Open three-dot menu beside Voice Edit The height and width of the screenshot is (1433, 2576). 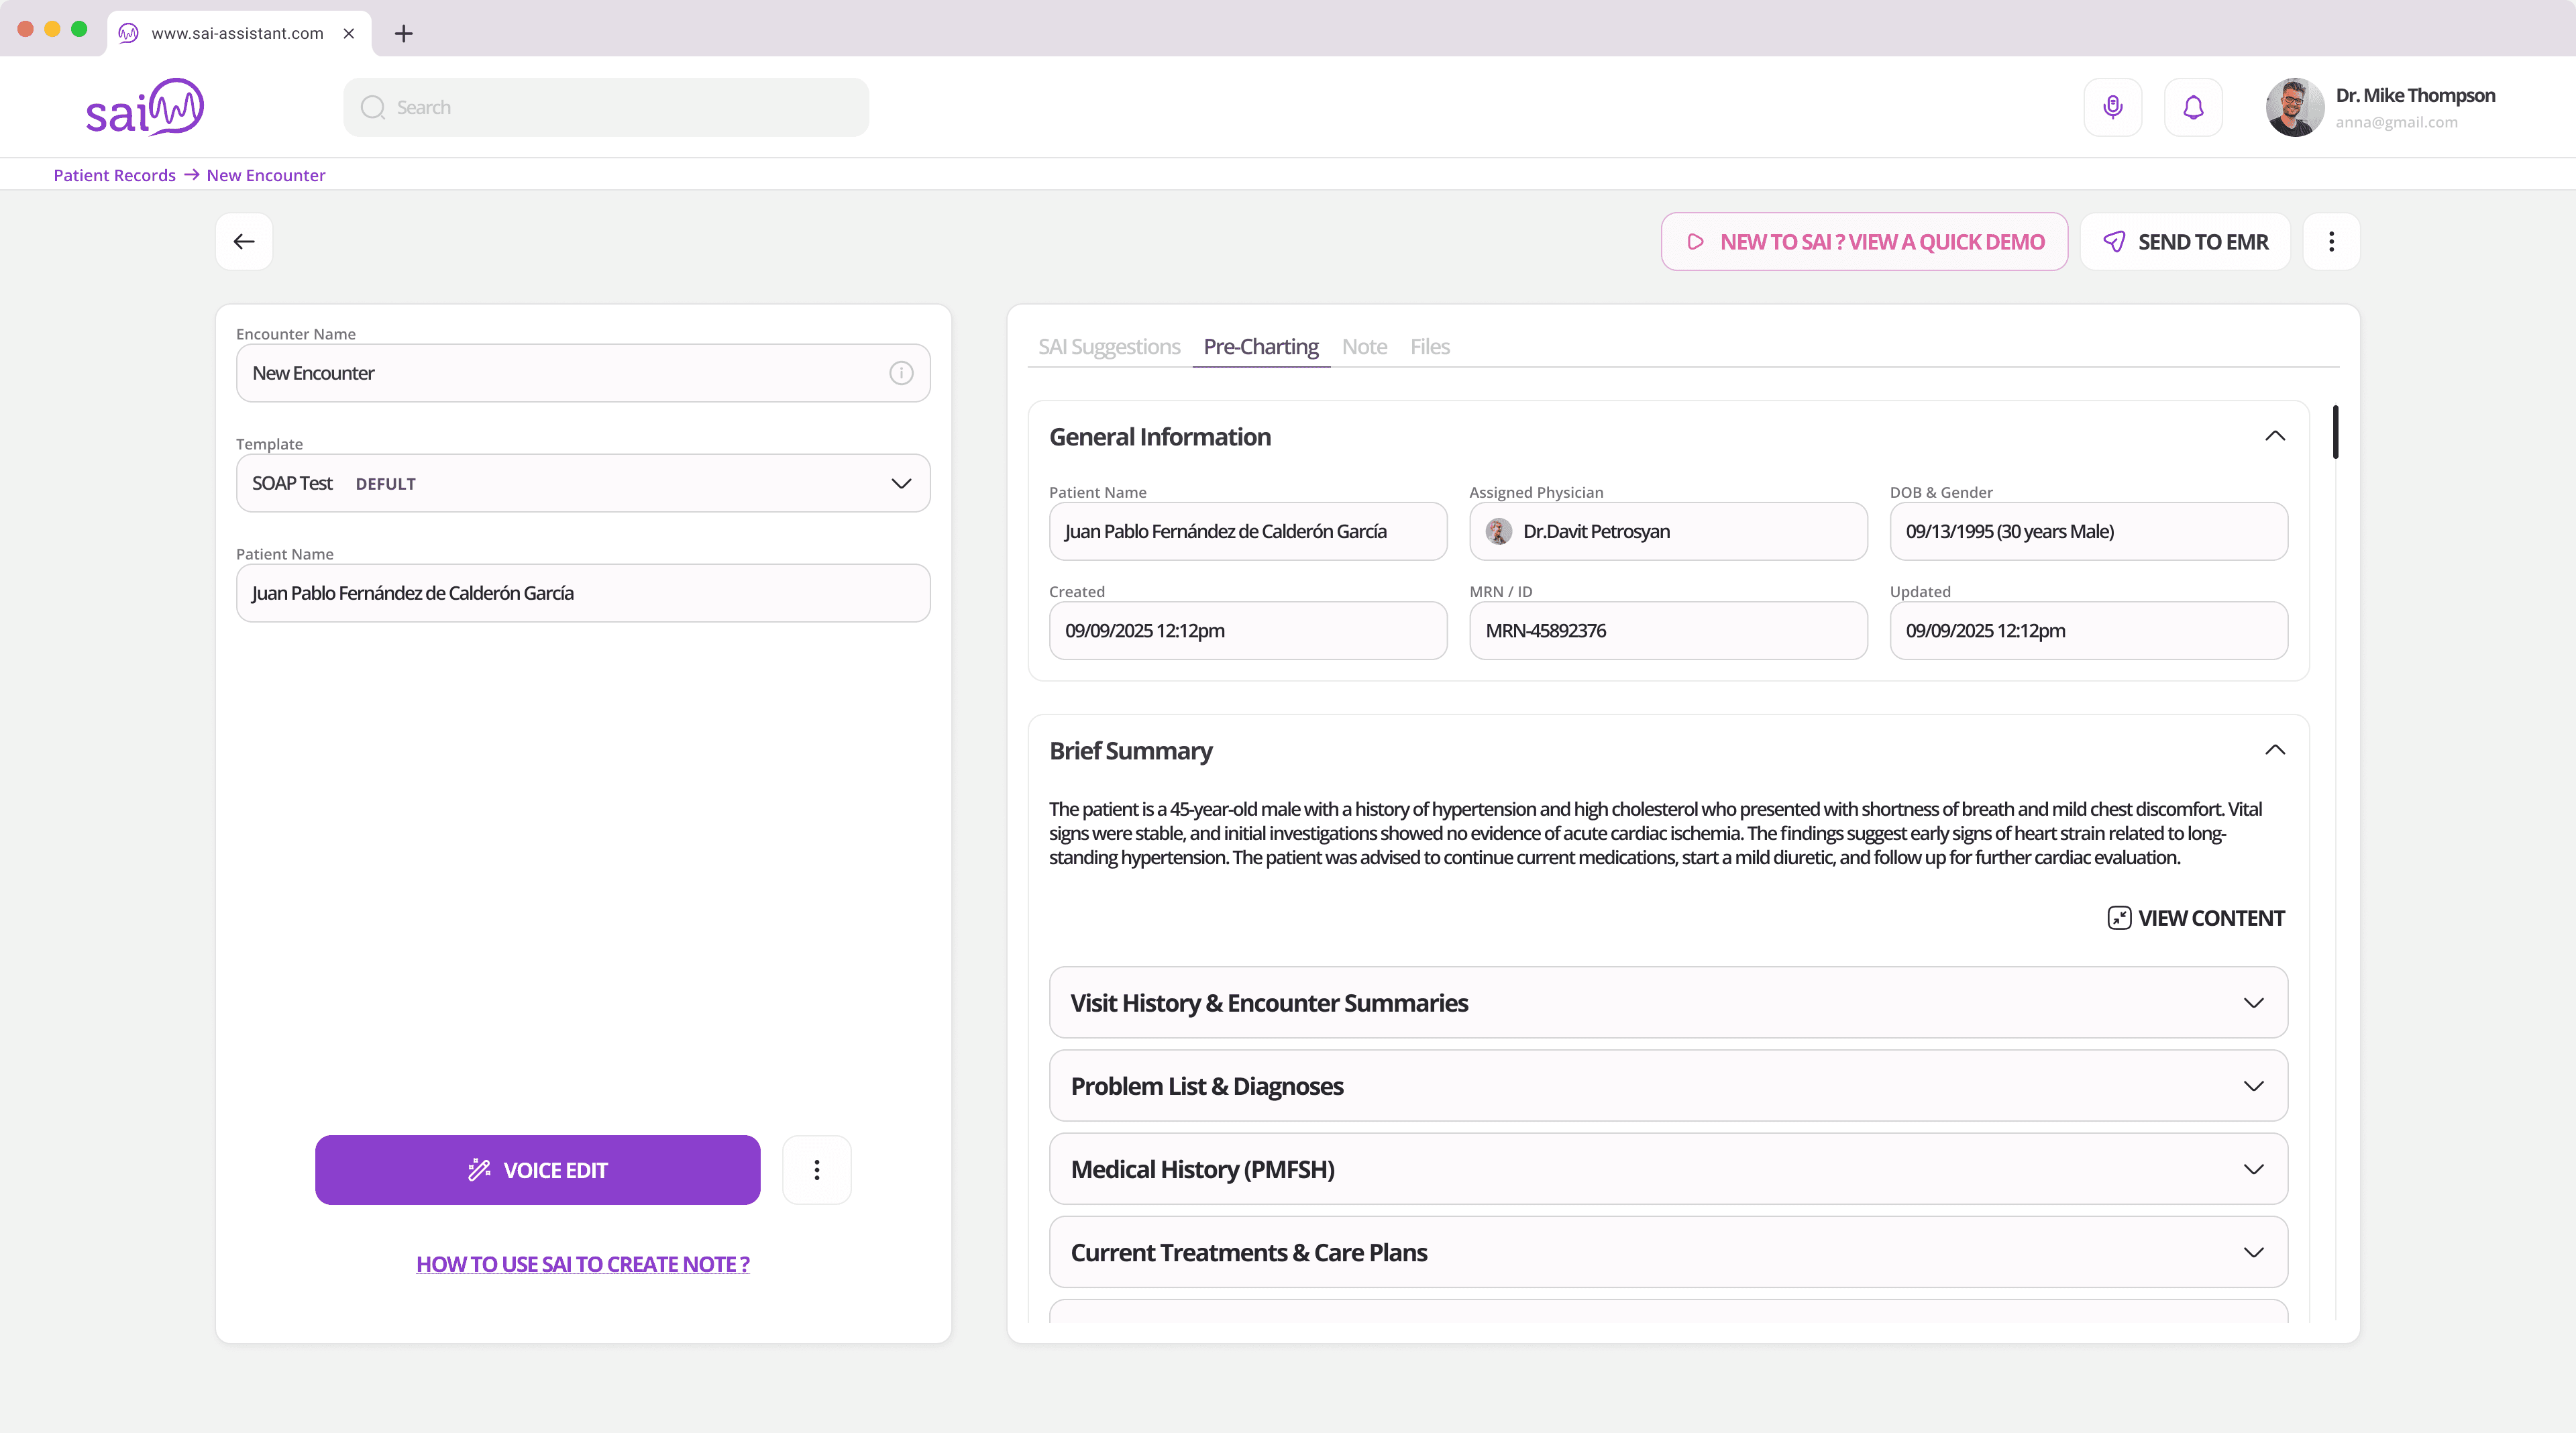click(x=816, y=1170)
